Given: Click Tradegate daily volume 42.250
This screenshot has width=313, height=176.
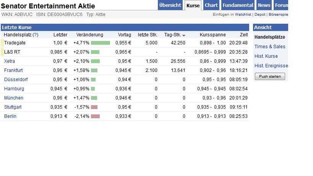Looking at the screenshot, I should [x=178, y=43].
